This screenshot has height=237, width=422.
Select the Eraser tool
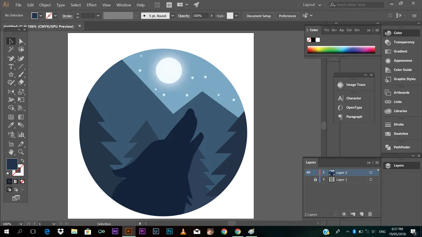pyautogui.click(x=21, y=83)
